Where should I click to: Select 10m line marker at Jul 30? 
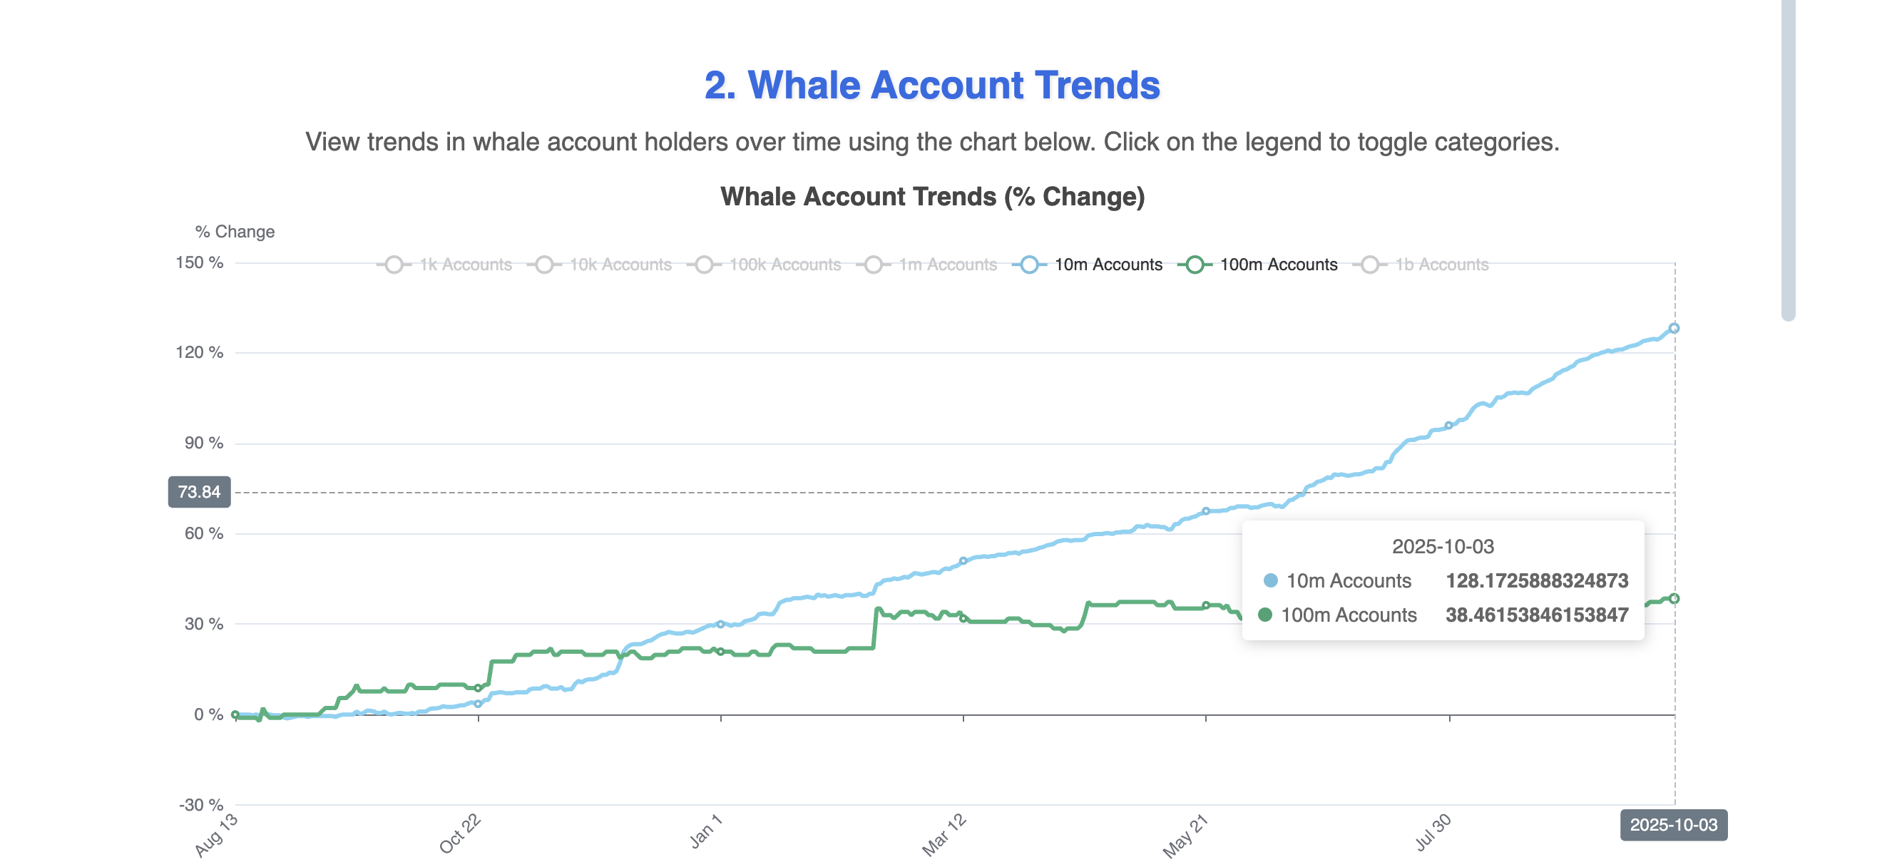(1448, 426)
